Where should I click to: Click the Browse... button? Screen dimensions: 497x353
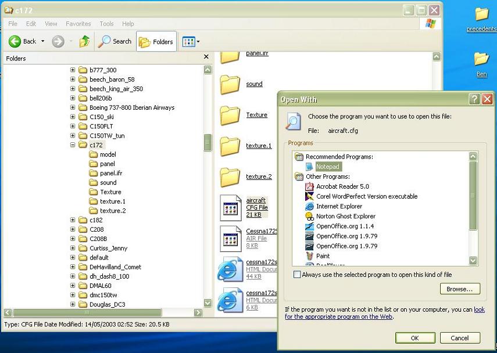(x=459, y=289)
